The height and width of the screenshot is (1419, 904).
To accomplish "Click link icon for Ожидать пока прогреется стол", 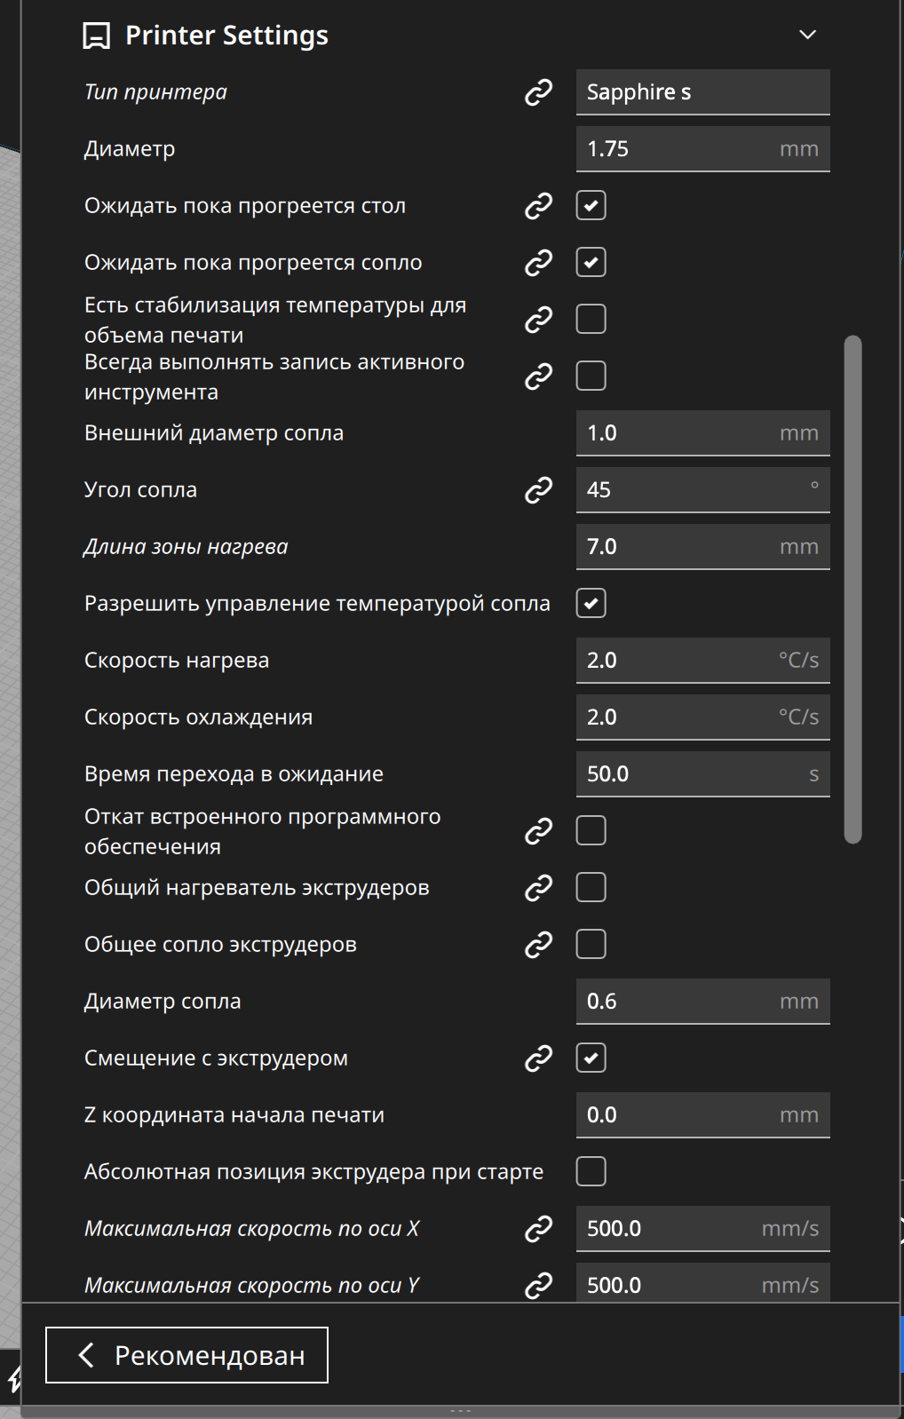I will click(538, 206).
